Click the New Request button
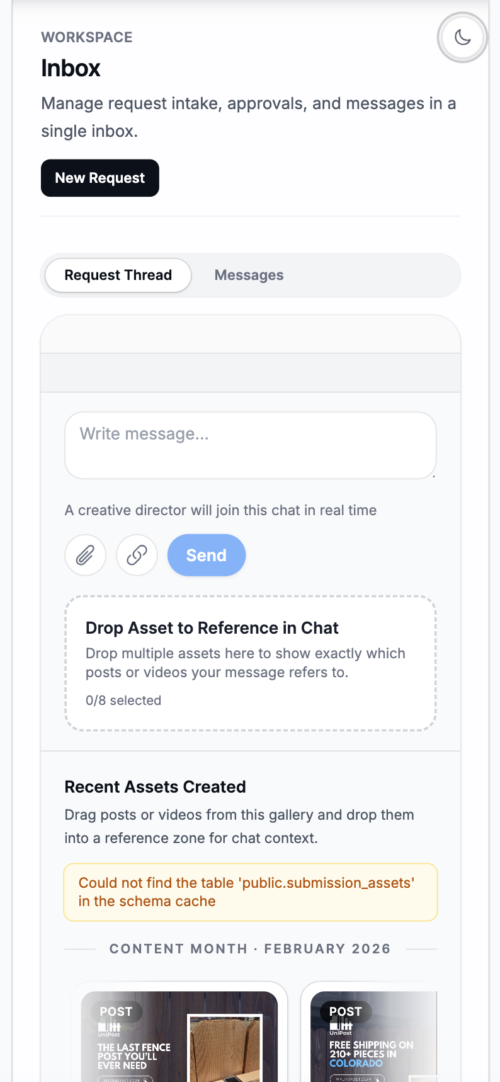This screenshot has height=1082, width=500. pyautogui.click(x=100, y=178)
